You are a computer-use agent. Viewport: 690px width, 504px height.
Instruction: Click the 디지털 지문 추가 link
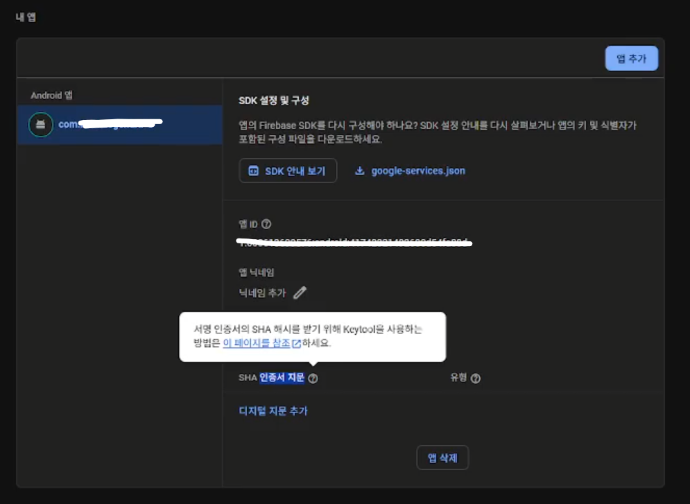[273, 411]
